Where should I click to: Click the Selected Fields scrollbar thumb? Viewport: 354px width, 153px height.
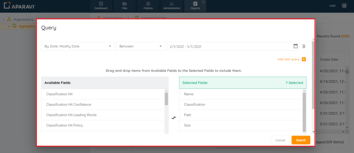click(304, 112)
